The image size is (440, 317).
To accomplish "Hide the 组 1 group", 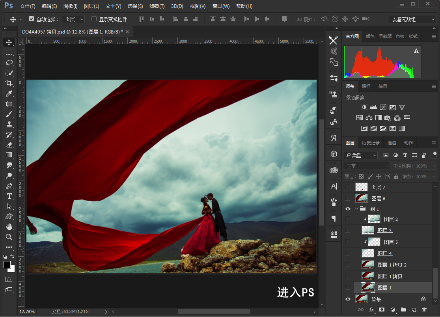I will [x=348, y=209].
